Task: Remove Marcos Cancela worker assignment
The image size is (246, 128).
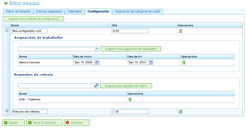Action: click(183, 62)
